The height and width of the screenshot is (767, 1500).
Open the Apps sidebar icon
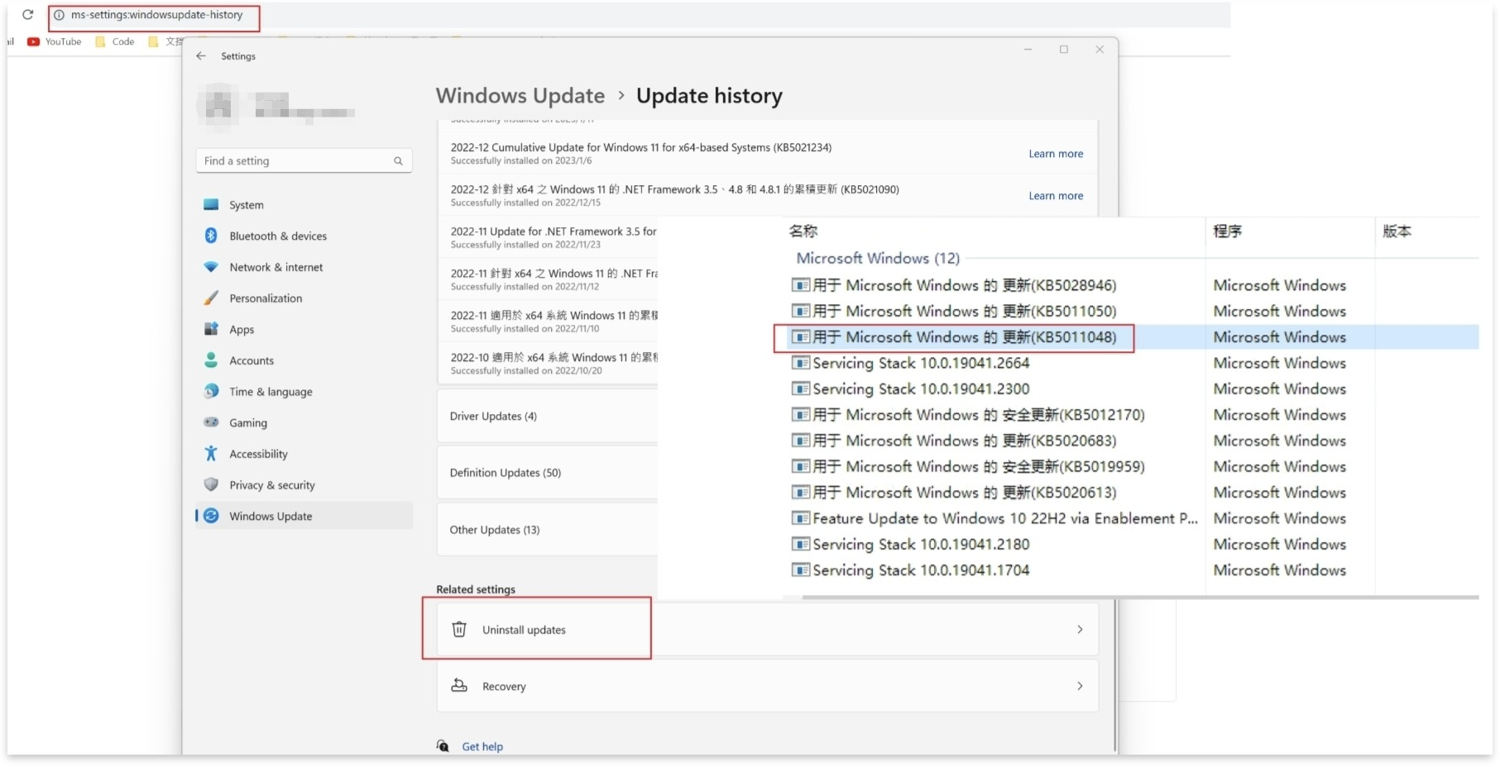click(212, 329)
